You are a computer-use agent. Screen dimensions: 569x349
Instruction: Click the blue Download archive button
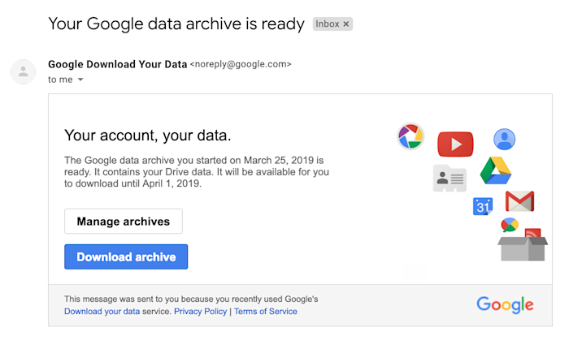tap(126, 256)
